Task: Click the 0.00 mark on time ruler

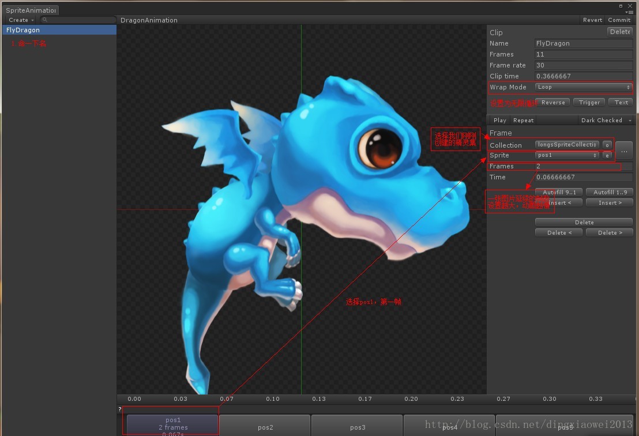Action: click(134, 399)
